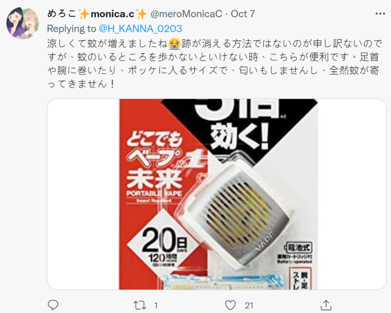
Task: Like the tweet with heart icon
Action: pos(230,305)
